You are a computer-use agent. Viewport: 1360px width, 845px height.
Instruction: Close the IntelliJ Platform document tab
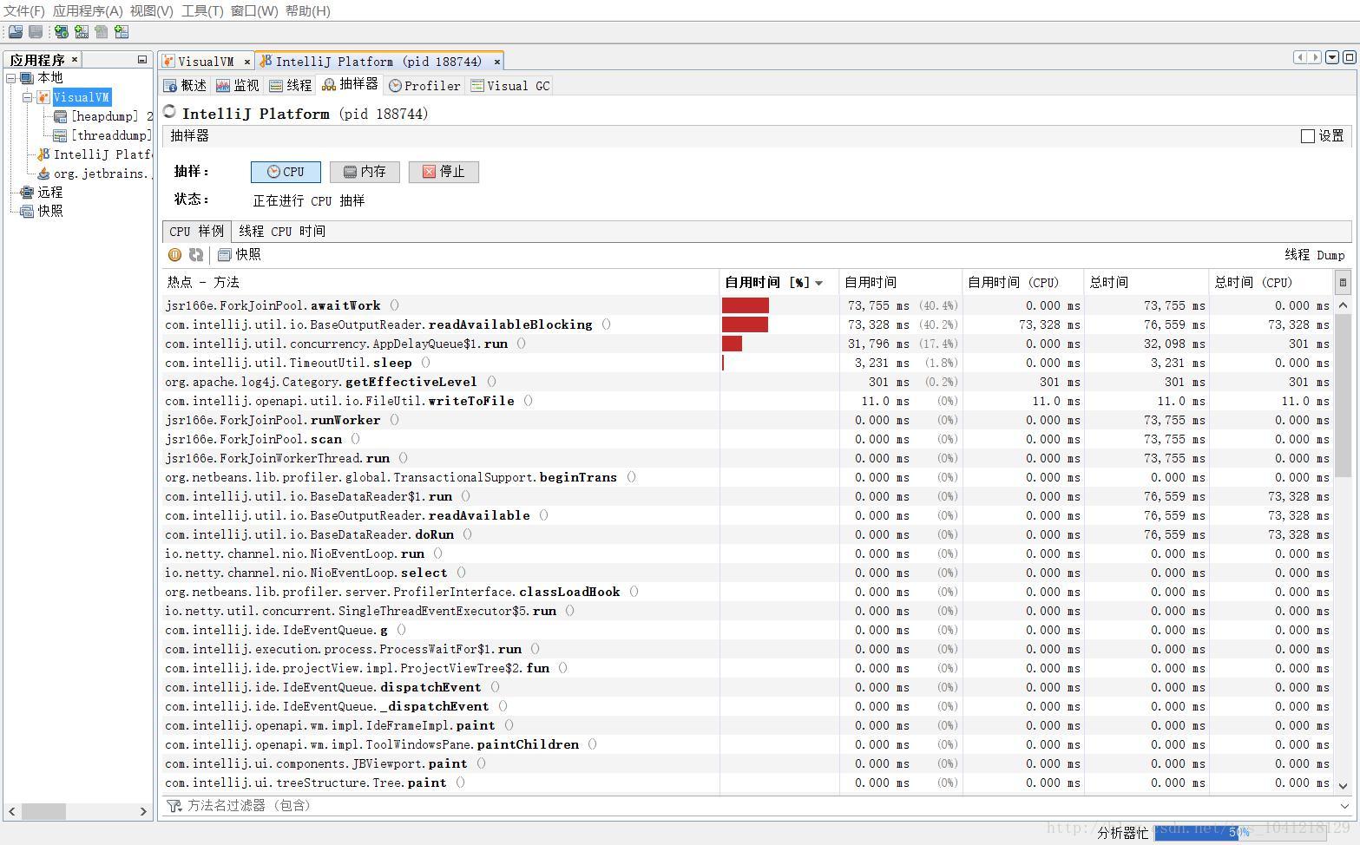497,62
